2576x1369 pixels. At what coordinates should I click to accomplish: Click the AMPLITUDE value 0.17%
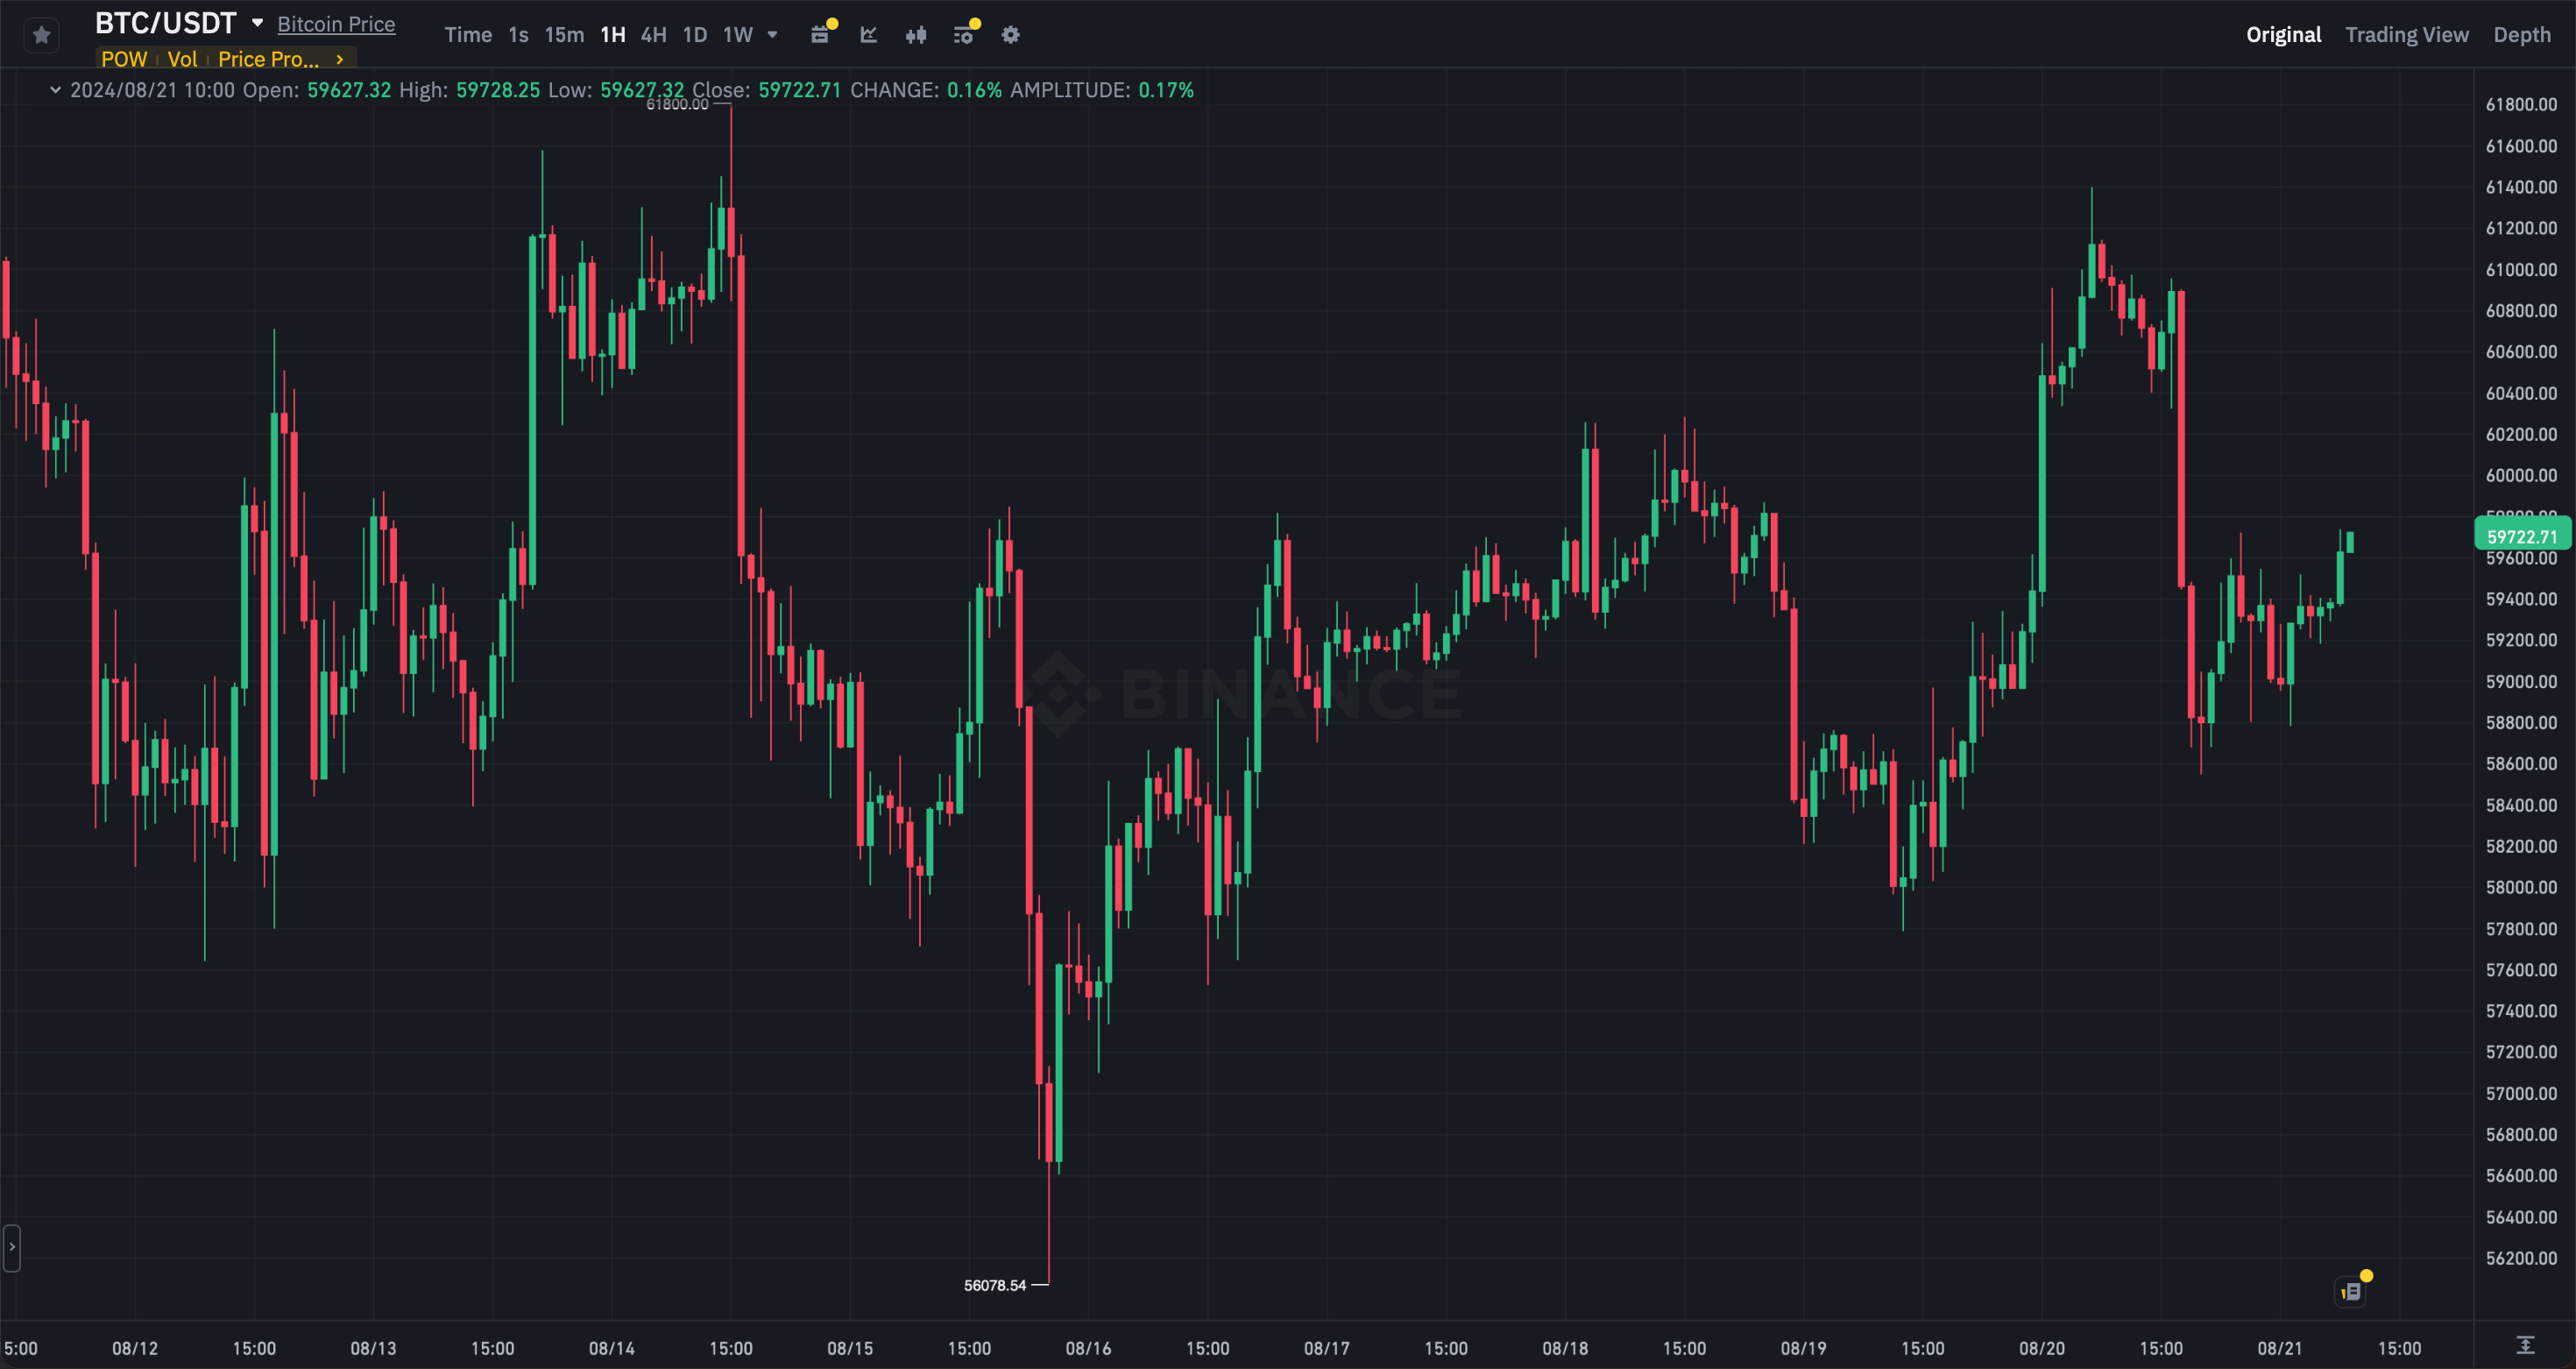click(1166, 90)
